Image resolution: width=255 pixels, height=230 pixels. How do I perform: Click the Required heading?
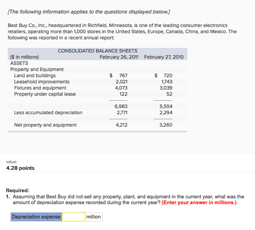coord(17,190)
